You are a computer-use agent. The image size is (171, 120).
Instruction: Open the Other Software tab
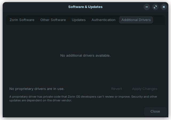coord(53,20)
